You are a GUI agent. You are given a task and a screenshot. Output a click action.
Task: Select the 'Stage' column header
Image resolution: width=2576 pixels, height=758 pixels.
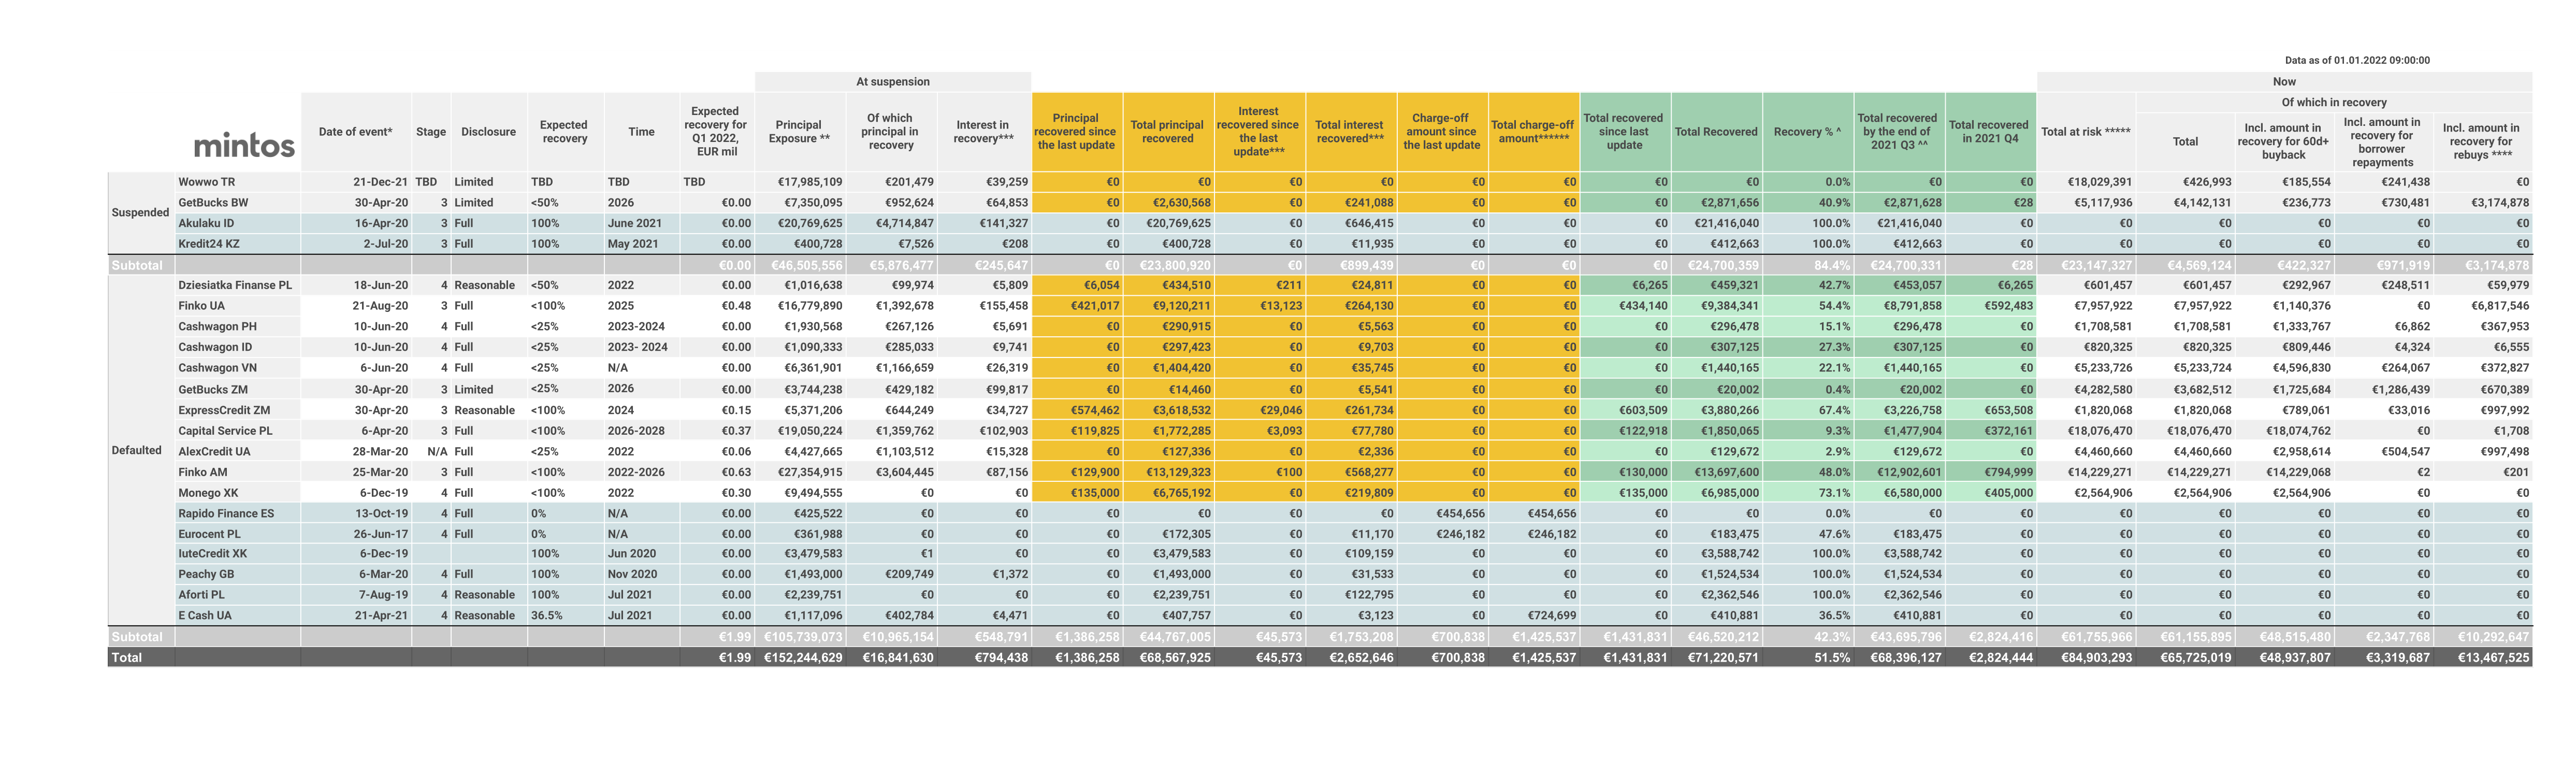[431, 132]
